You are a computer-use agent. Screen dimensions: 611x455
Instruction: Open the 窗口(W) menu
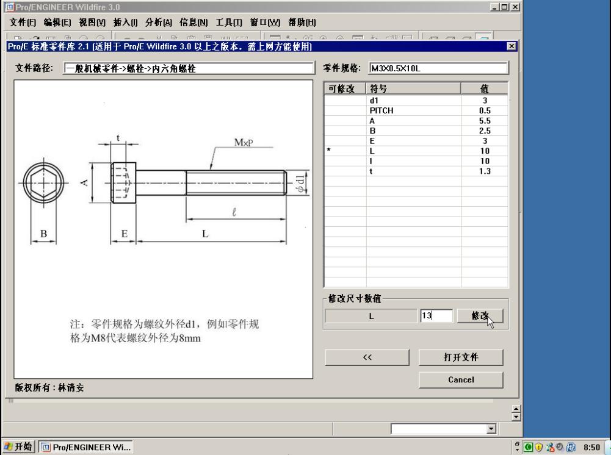coord(265,23)
